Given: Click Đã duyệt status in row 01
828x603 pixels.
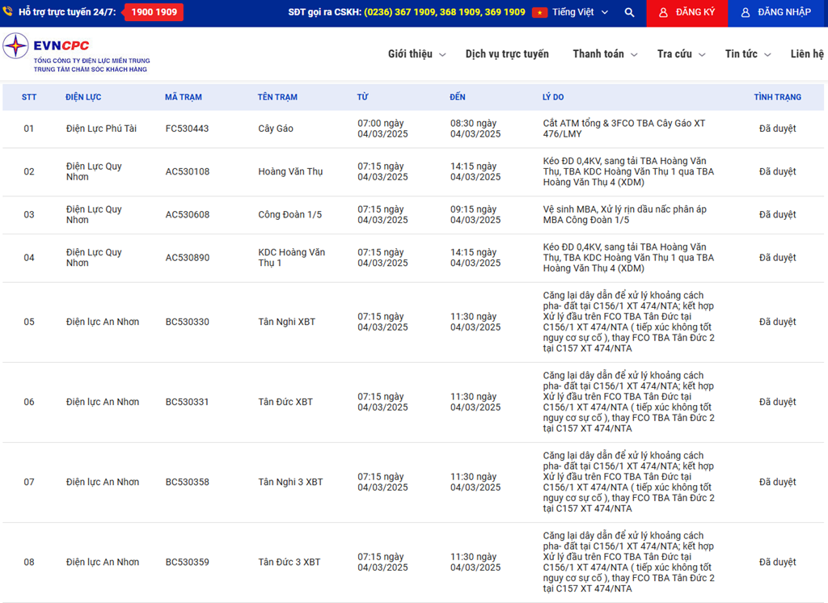Looking at the screenshot, I should click(x=777, y=129).
